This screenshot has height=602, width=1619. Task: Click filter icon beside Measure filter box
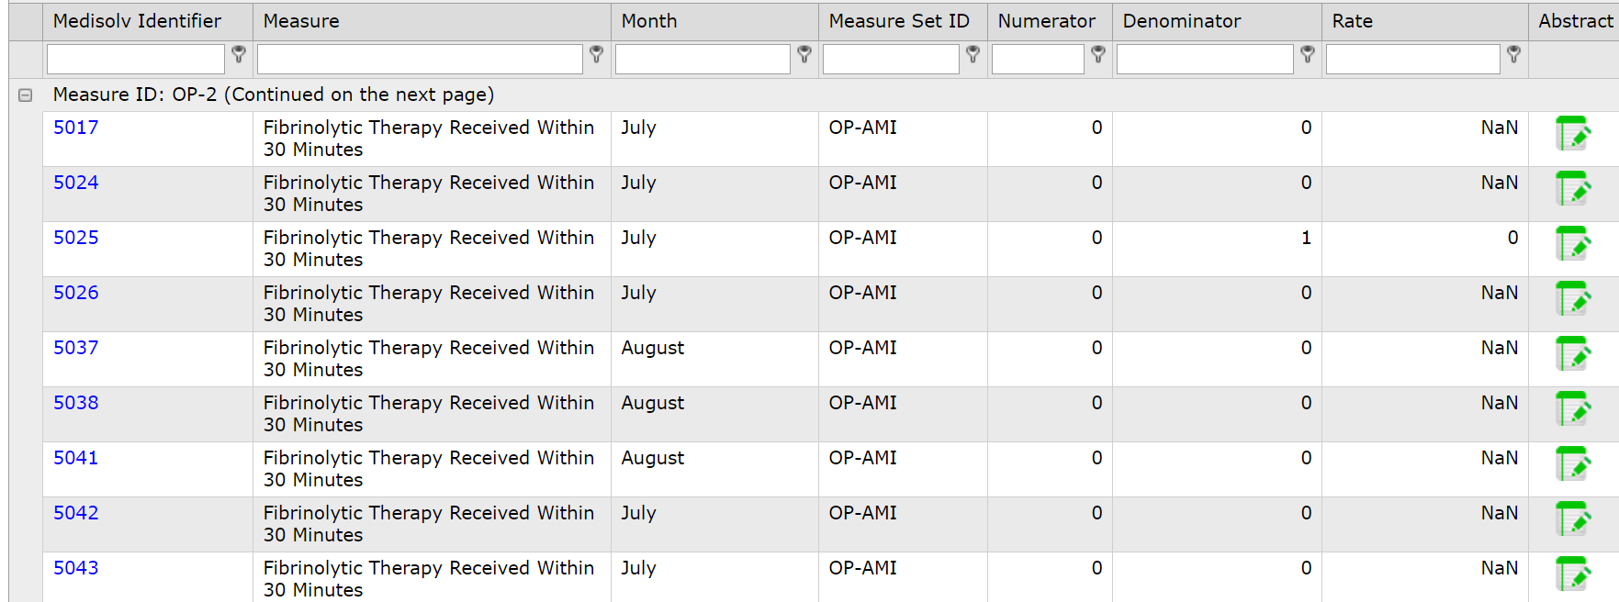[x=596, y=55]
